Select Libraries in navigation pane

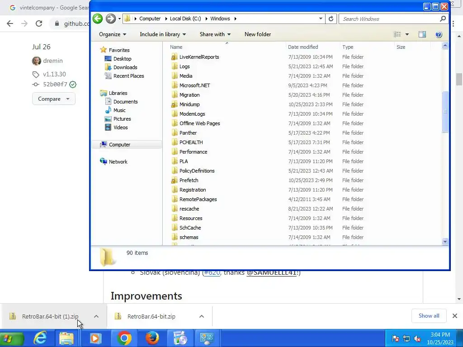118,93
